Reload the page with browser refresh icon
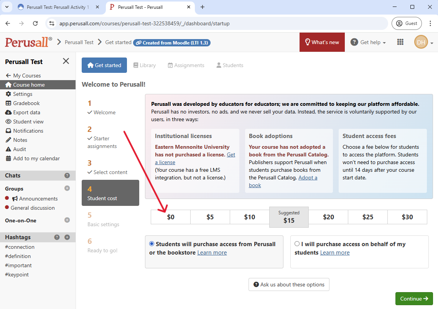 35,23
